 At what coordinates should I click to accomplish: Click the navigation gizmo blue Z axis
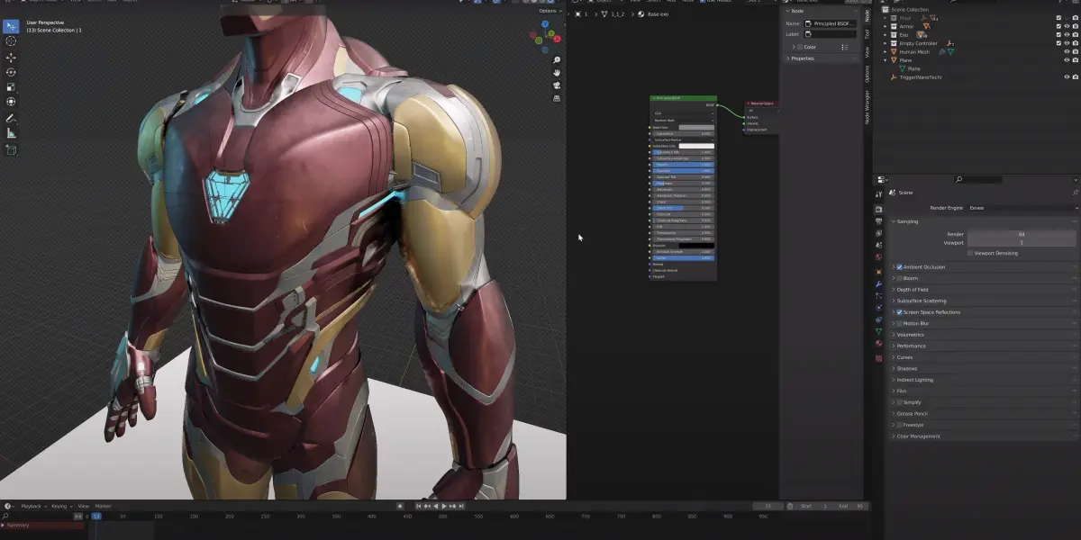click(x=546, y=25)
